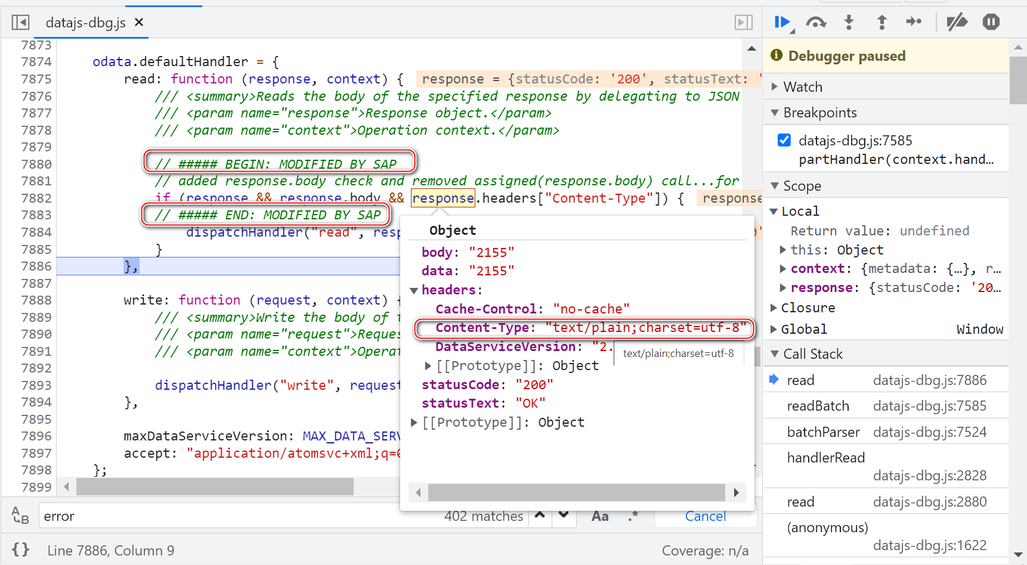
Task: Toggle pause on exceptions
Action: tap(991, 23)
